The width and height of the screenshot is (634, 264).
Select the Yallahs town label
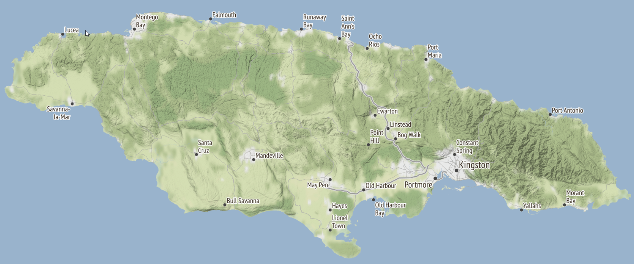[x=532, y=205]
